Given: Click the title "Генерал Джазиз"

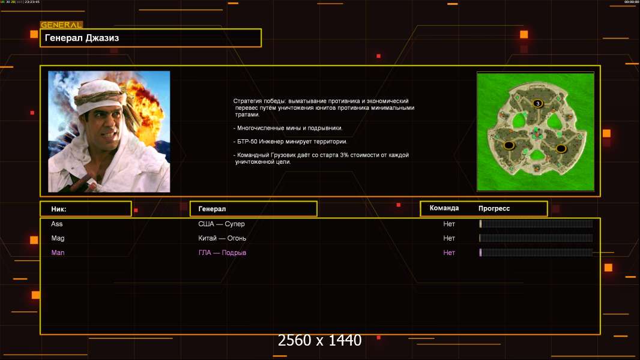Looking at the screenshot, I should click(x=82, y=38).
